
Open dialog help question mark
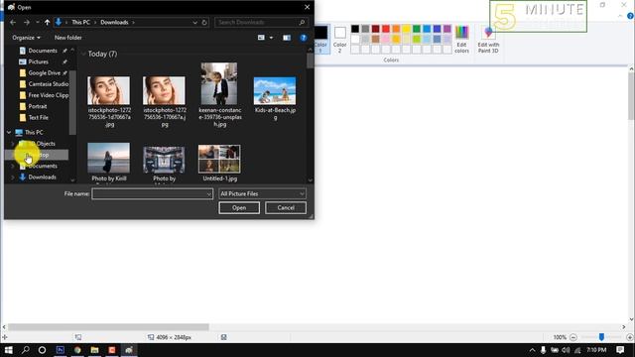(304, 38)
